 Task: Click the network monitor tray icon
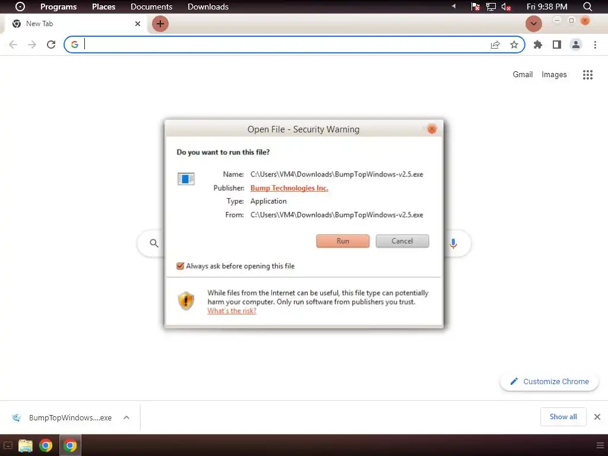[x=491, y=7]
